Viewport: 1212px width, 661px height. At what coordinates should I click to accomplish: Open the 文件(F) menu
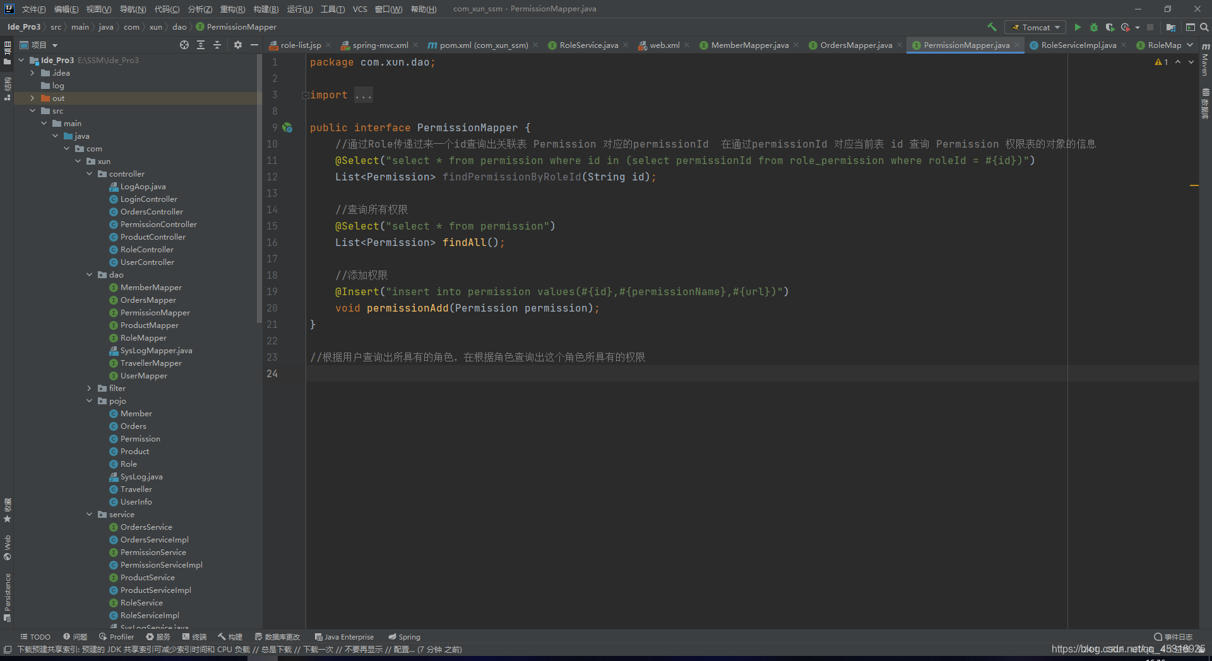click(x=33, y=9)
